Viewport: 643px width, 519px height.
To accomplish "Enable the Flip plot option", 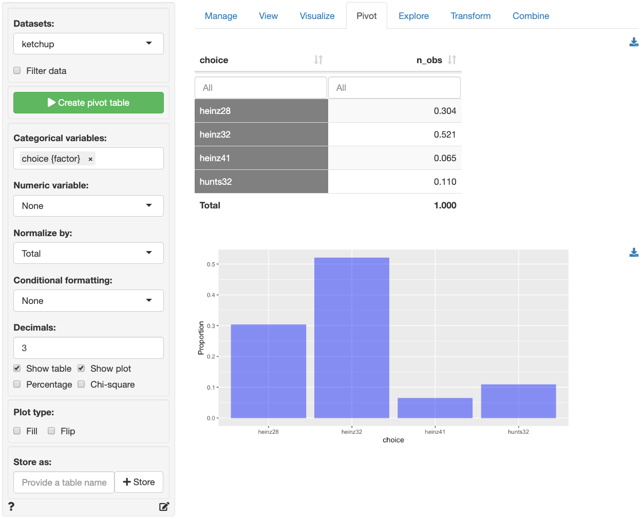I will pos(51,431).
